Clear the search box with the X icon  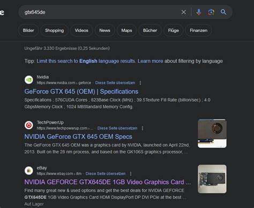[x=183, y=12]
